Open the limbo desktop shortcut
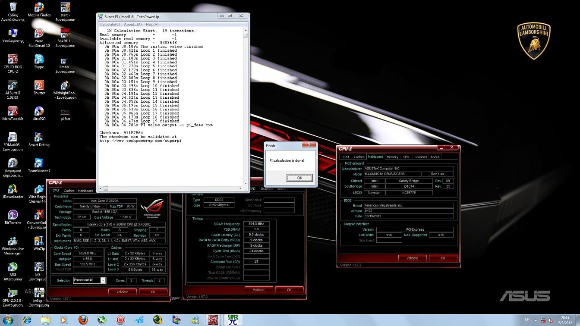Image resolution: width=580 pixels, height=326 pixels. pos(65,64)
